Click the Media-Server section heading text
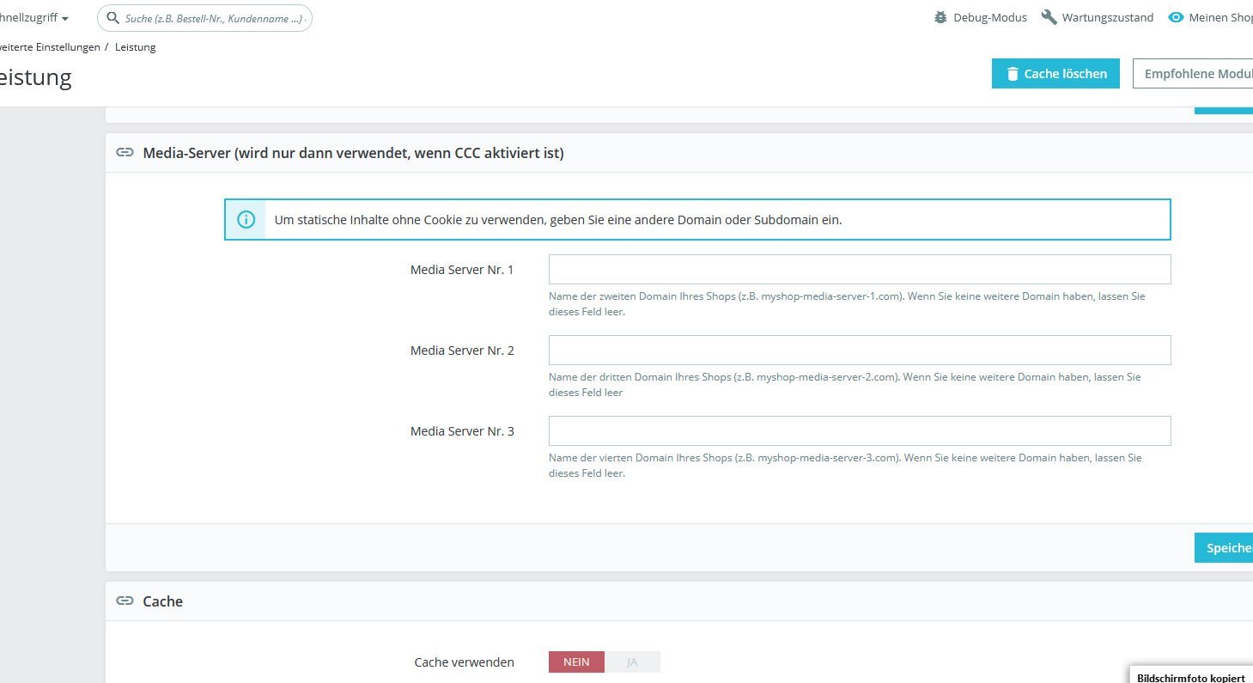1253x683 pixels. coord(353,153)
